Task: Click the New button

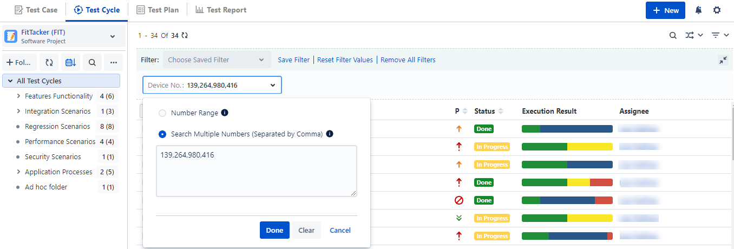Action: [x=665, y=10]
